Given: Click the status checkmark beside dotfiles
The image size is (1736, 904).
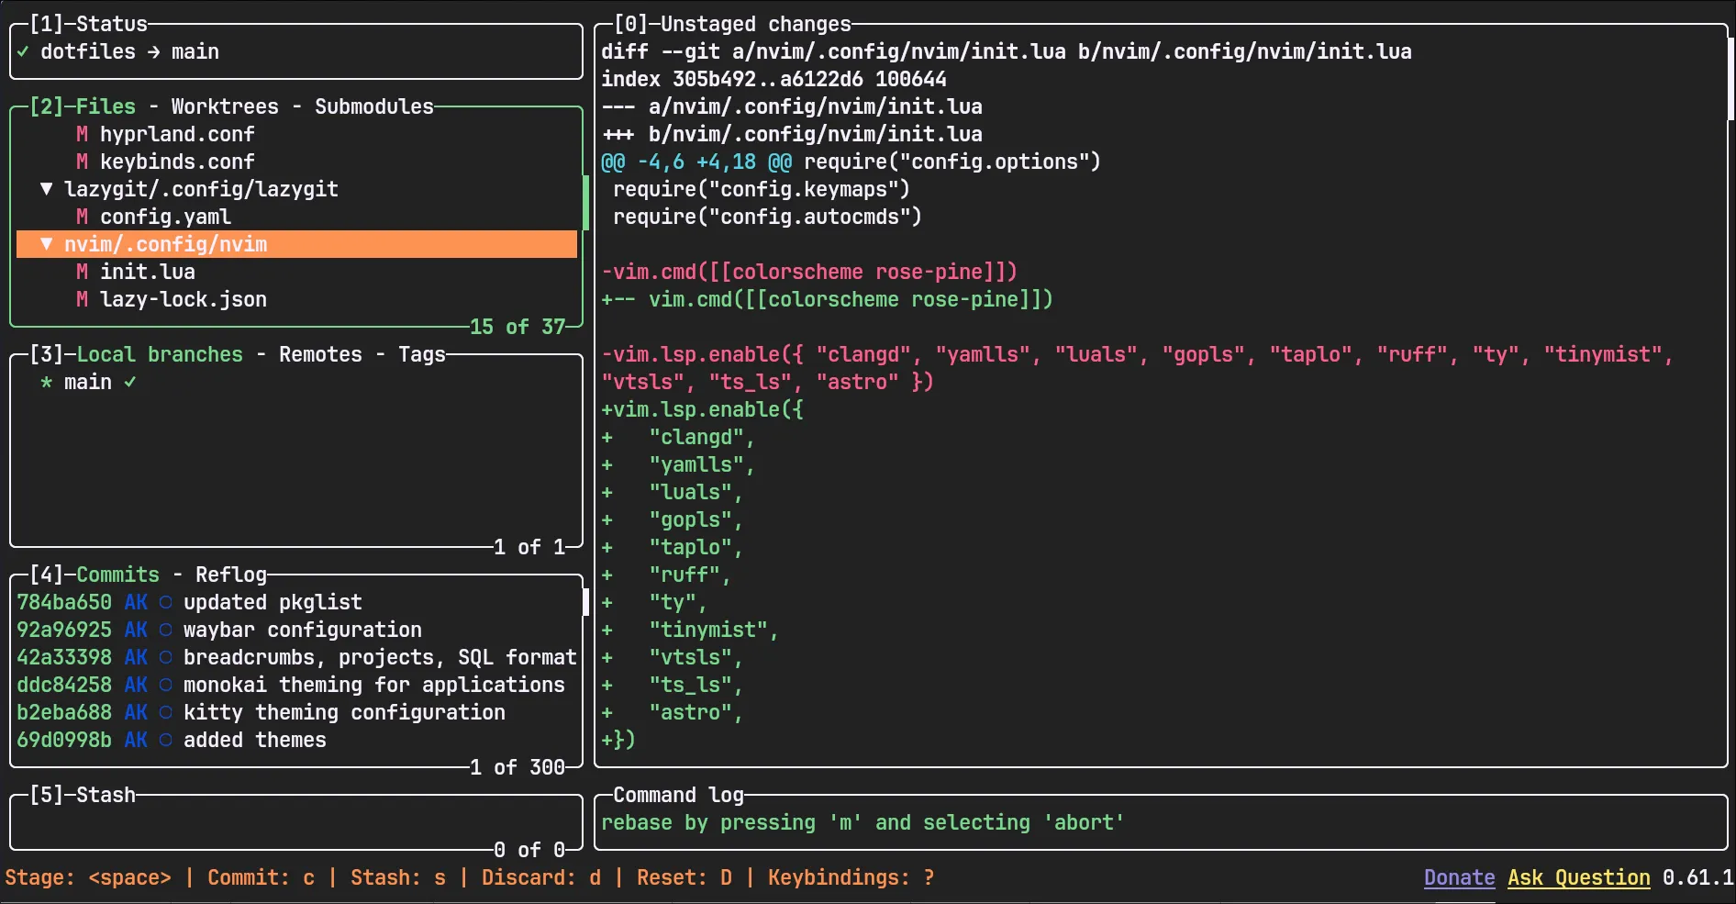Looking at the screenshot, I should 22,51.
